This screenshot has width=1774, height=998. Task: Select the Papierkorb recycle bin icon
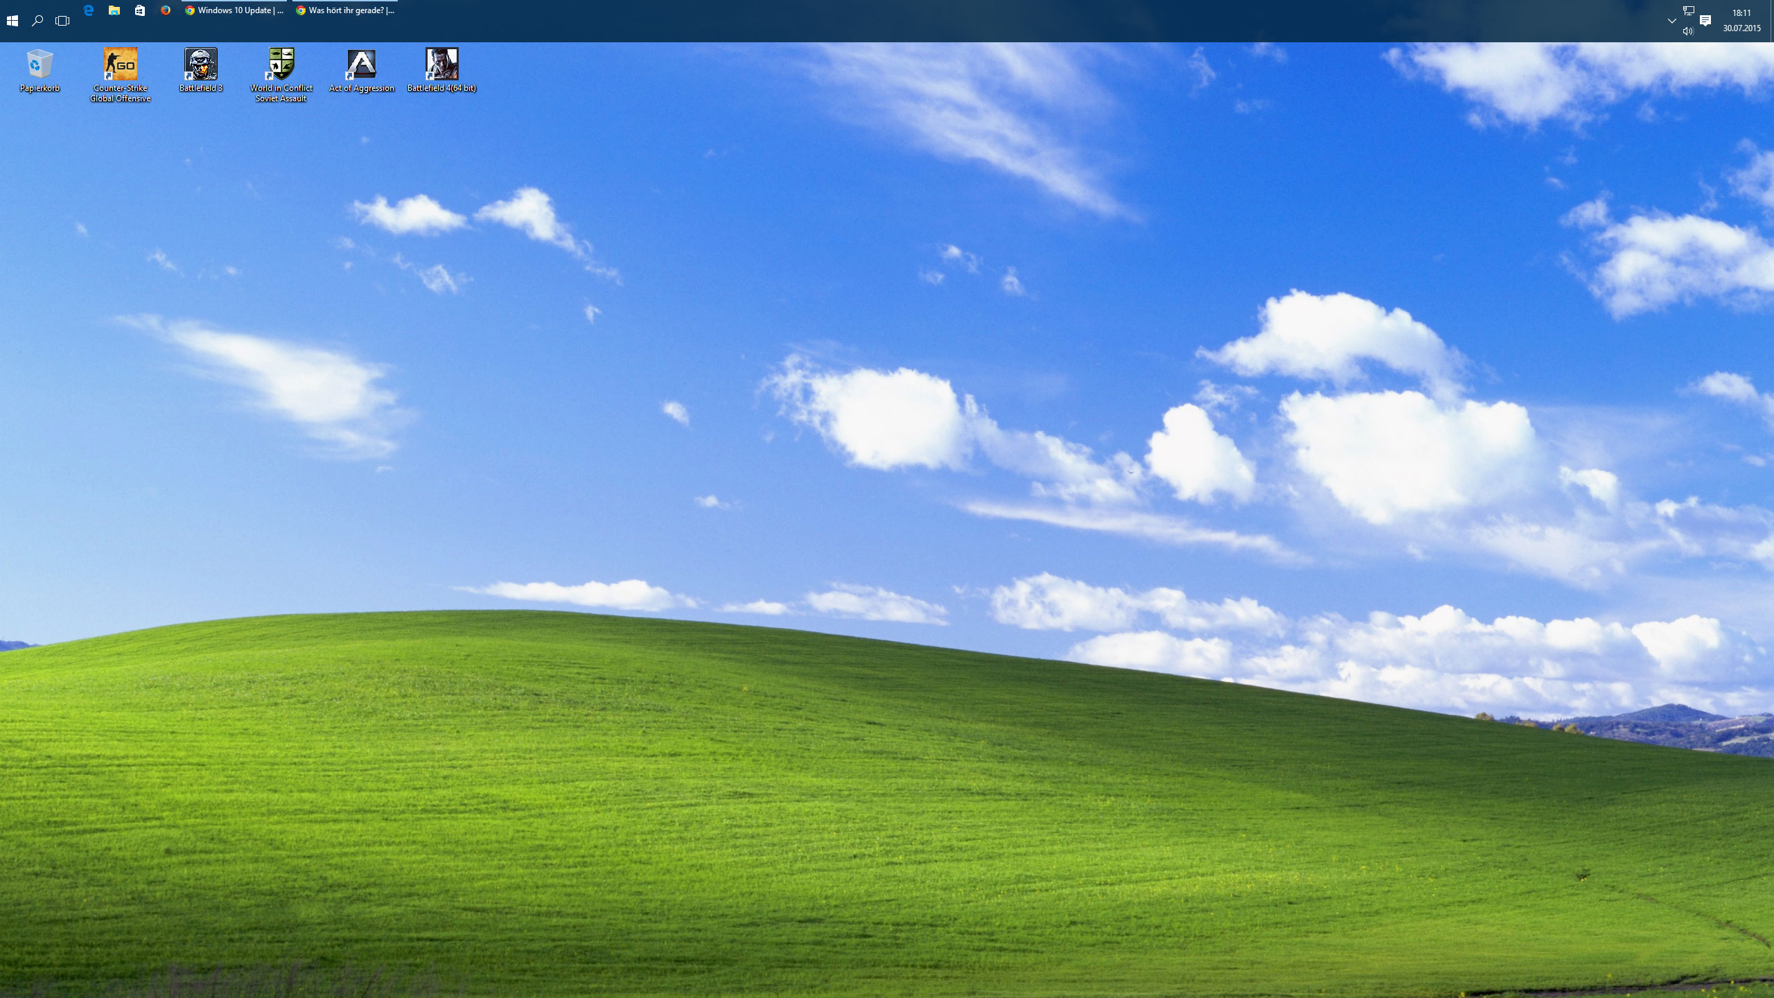(39, 64)
